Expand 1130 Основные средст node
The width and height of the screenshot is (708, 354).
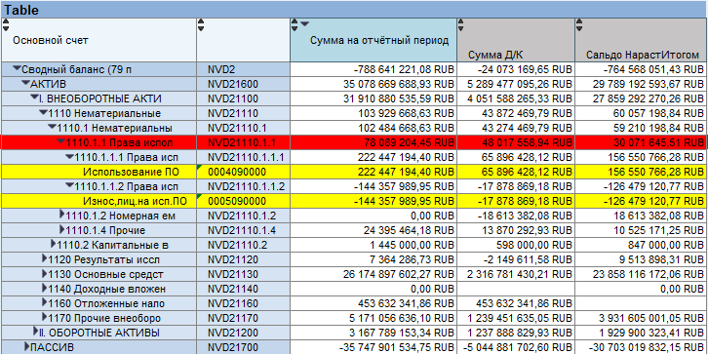tap(44, 274)
